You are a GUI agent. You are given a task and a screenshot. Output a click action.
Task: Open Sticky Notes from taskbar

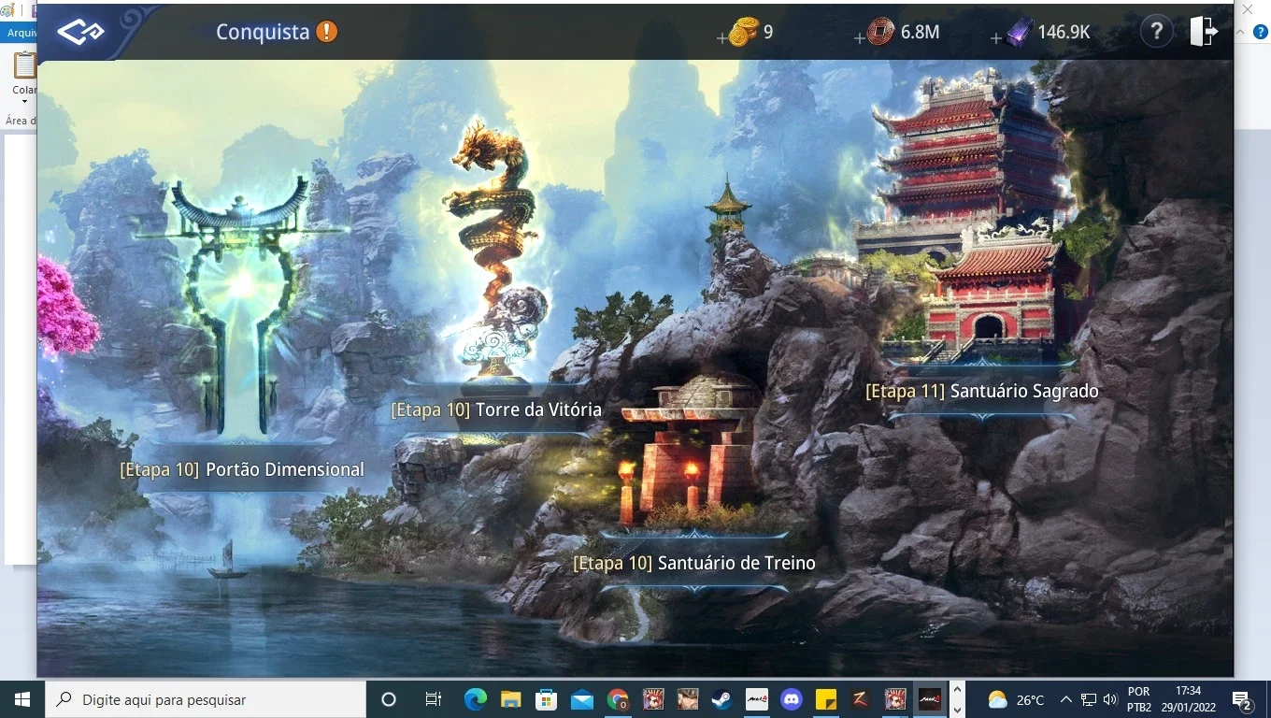point(826,699)
